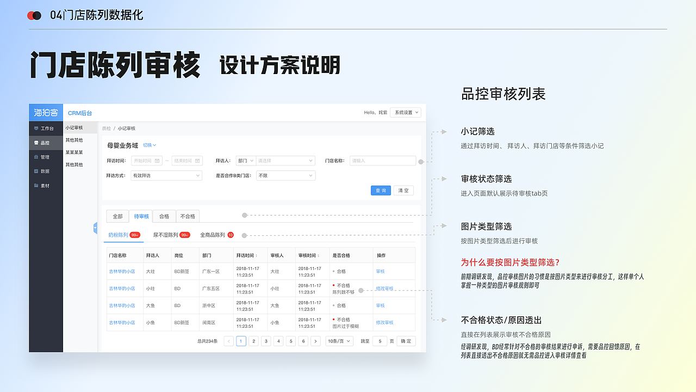Click the 海拍客 logo
Image resolution: width=696 pixels, height=392 pixels.
(x=46, y=113)
